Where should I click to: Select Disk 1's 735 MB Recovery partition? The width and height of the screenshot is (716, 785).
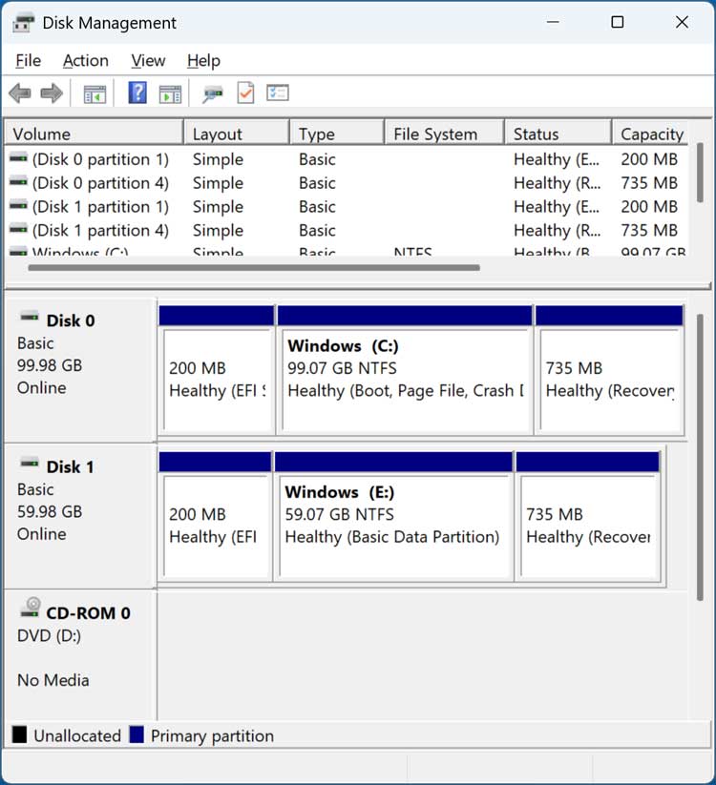588,516
